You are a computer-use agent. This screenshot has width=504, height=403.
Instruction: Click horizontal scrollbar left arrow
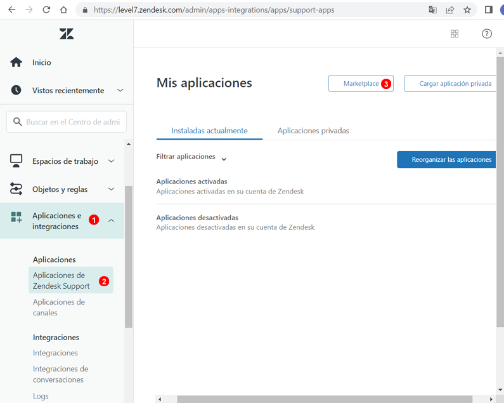click(160, 399)
